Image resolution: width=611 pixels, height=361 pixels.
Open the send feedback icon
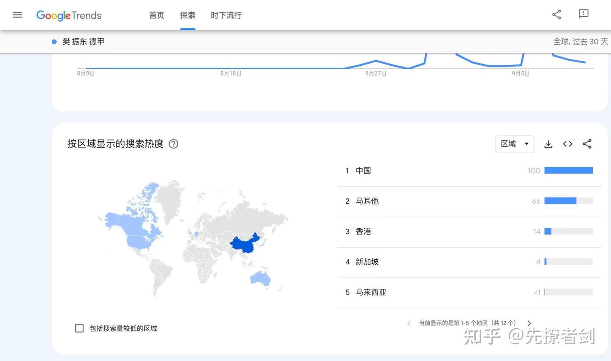(583, 14)
